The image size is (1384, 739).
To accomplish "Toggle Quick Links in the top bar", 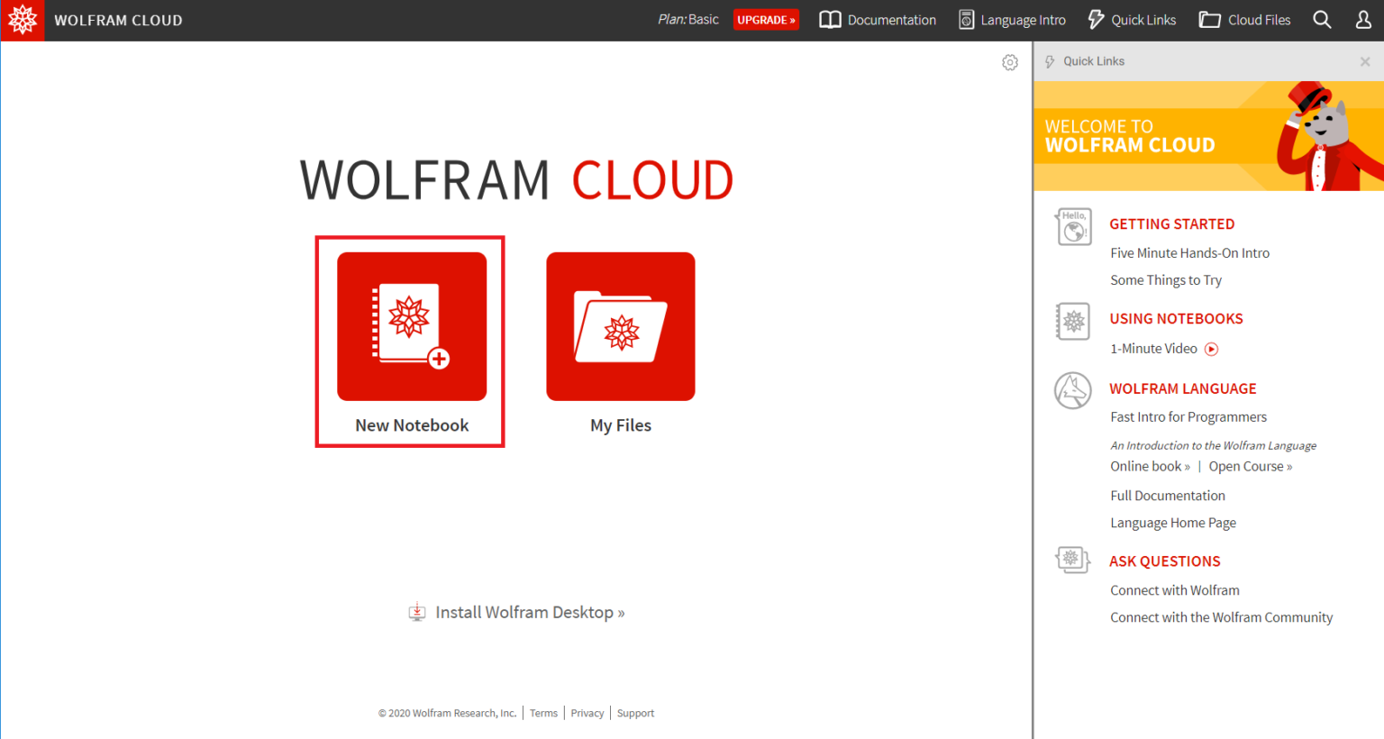I will pos(1132,20).
